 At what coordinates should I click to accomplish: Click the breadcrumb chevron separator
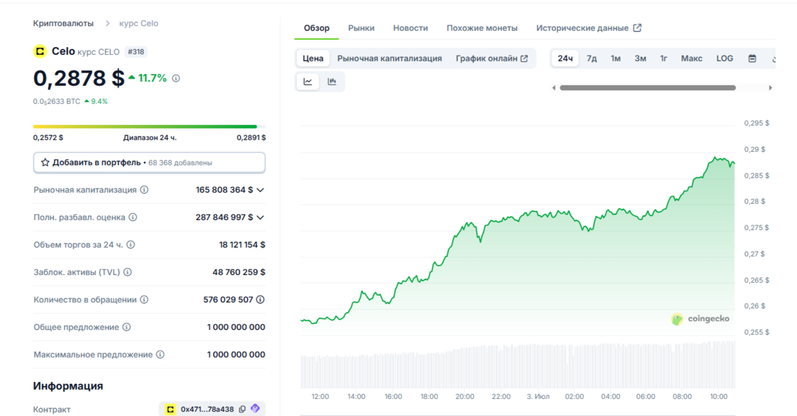(x=108, y=23)
